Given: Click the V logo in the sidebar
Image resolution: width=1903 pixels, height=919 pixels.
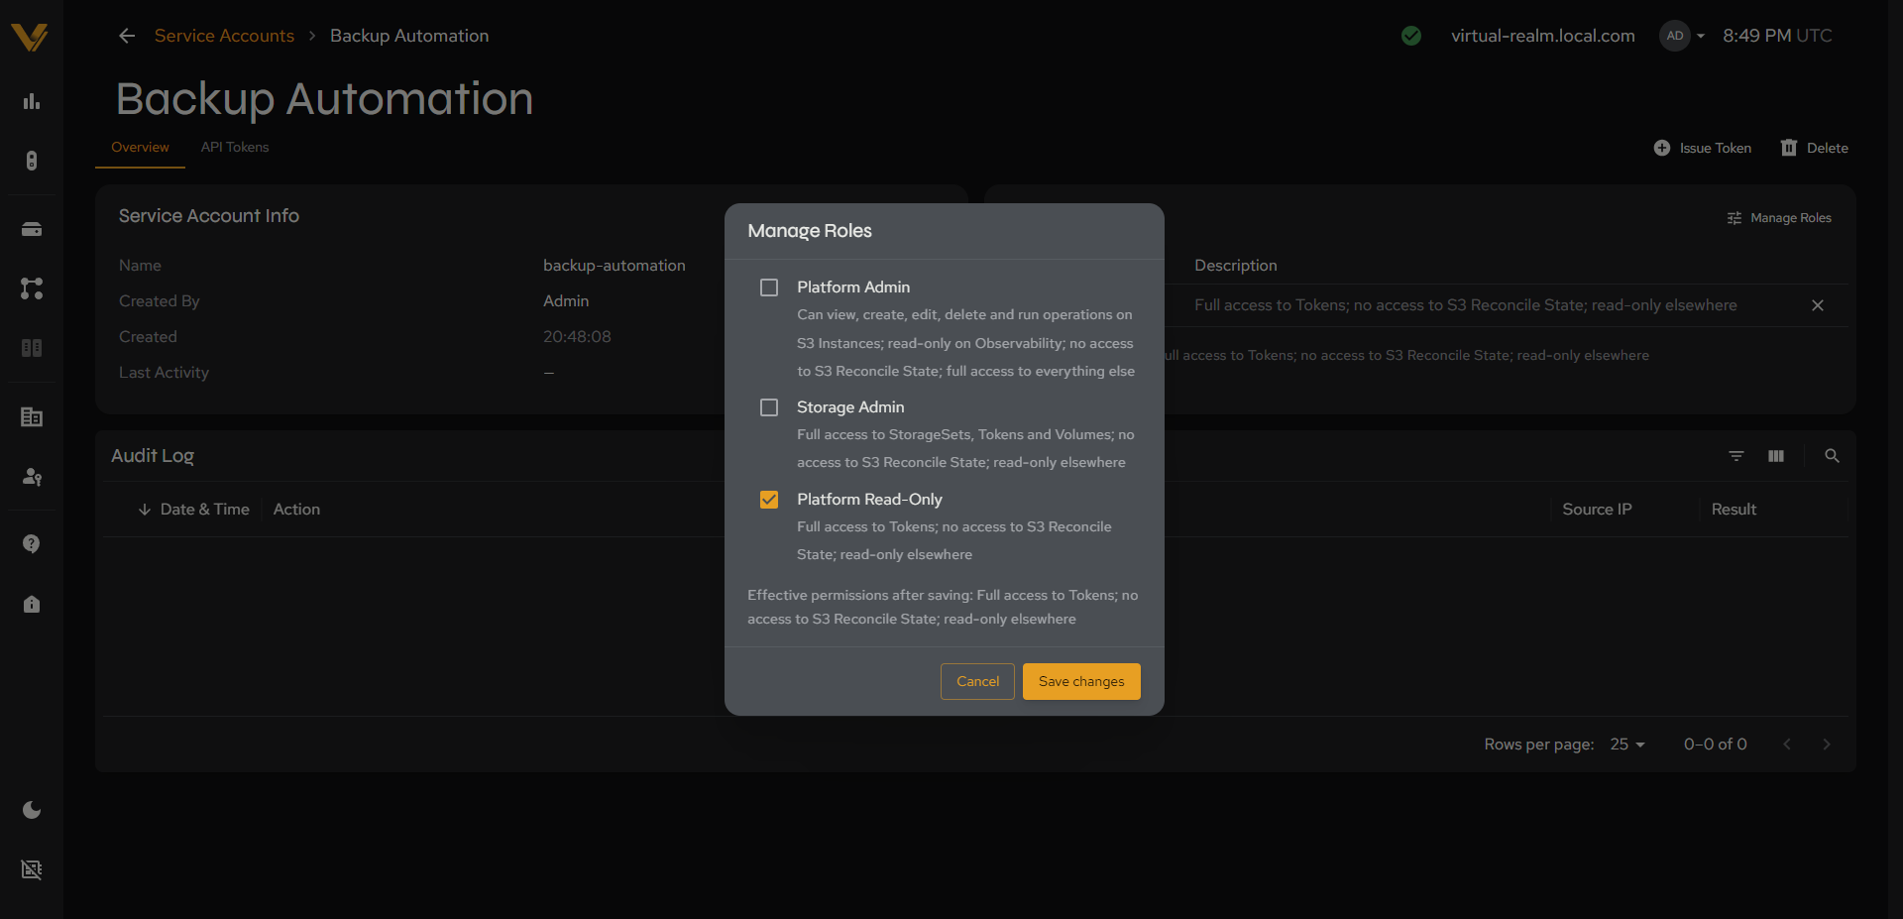Looking at the screenshot, I should [x=30, y=37].
